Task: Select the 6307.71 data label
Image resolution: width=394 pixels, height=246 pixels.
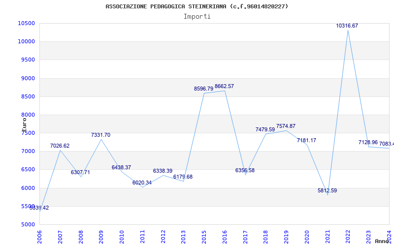Action: (80, 172)
